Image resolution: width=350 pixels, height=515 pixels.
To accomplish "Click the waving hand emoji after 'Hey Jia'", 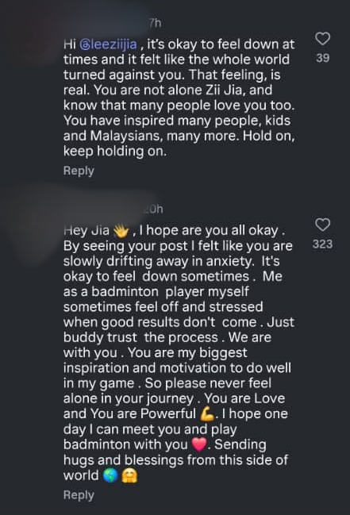I will [x=121, y=231].
